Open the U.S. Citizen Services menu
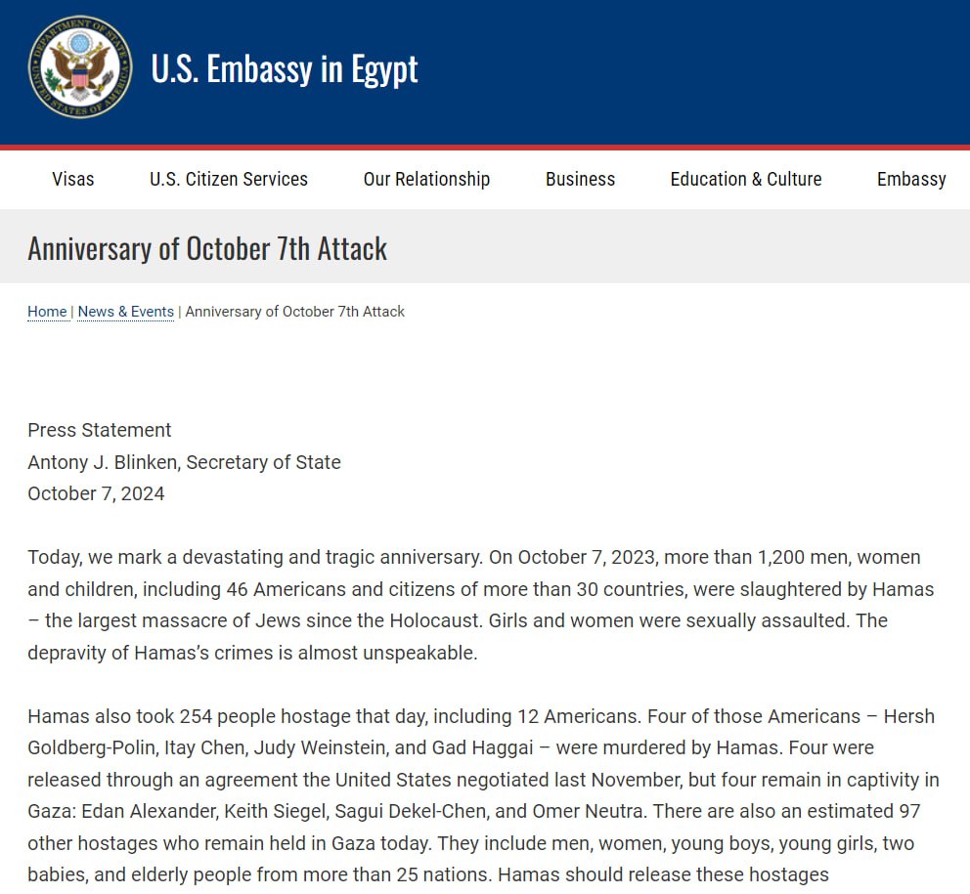Image resolution: width=970 pixels, height=894 pixels. (228, 179)
